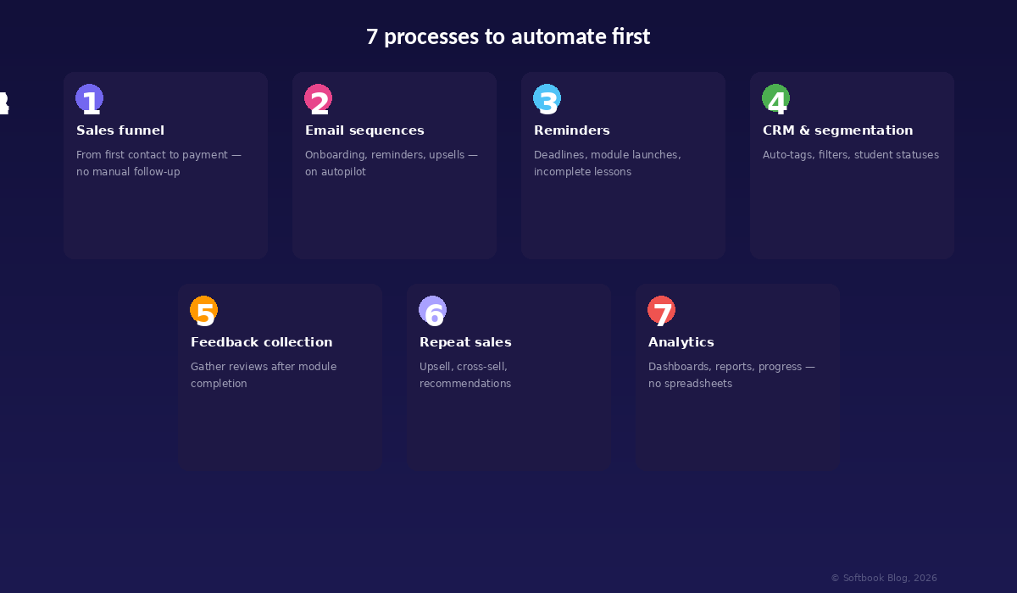Click the green number 4 badge
1017x593 pixels.
coord(775,98)
